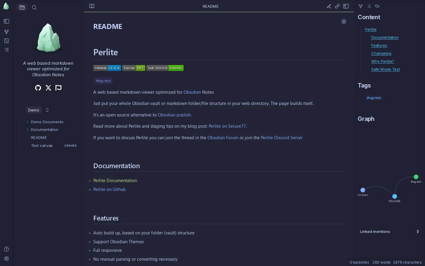Open Perlite Documentation link

click(115, 181)
